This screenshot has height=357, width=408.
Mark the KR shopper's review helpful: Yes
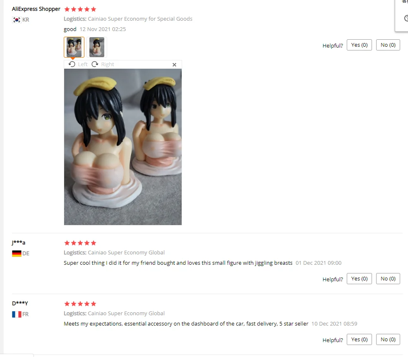(x=359, y=45)
